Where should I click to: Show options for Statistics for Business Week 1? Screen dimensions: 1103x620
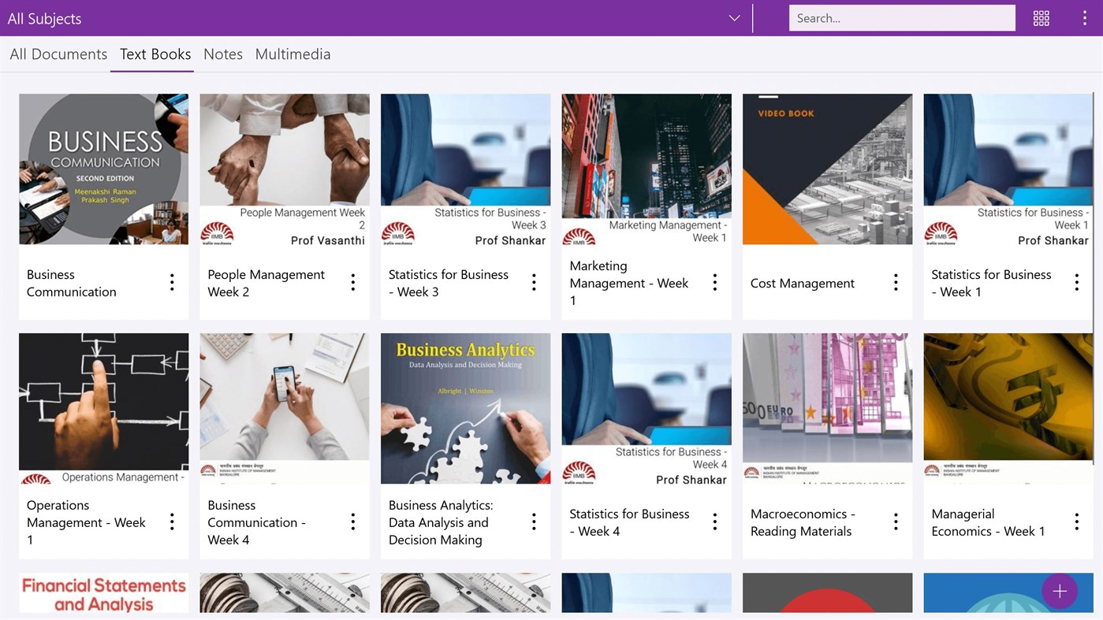[x=1076, y=283]
